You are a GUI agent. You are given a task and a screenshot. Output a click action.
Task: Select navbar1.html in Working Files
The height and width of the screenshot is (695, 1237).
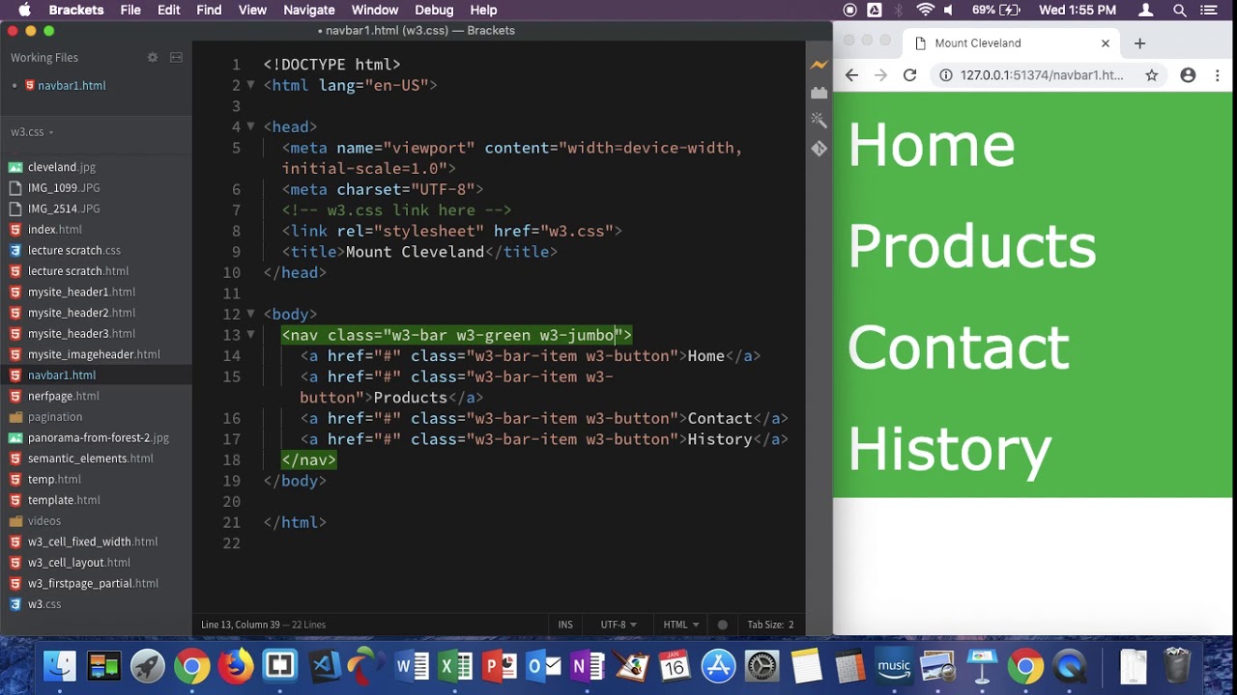72,85
